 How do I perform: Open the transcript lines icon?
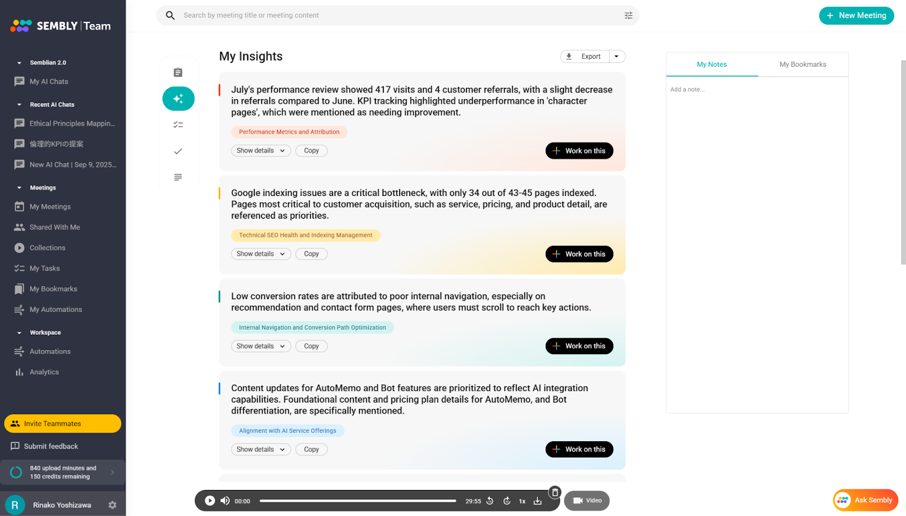[178, 177]
